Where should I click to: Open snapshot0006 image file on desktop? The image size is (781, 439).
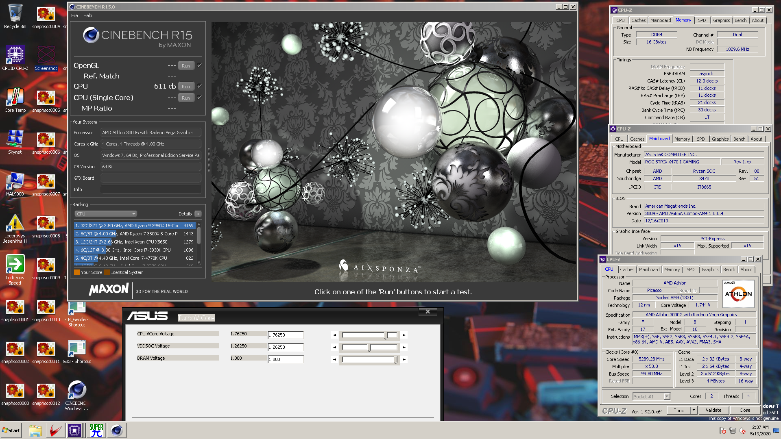click(46, 142)
